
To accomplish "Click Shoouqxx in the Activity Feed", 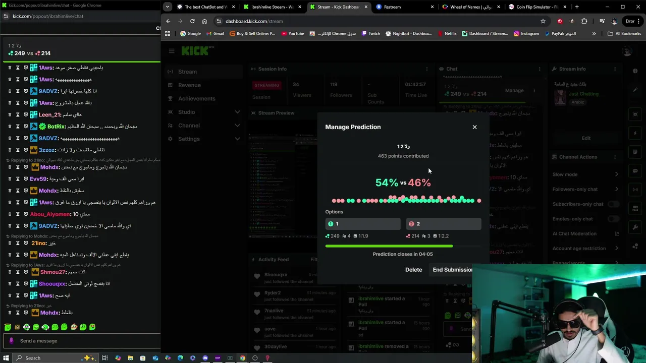I will click(276, 275).
